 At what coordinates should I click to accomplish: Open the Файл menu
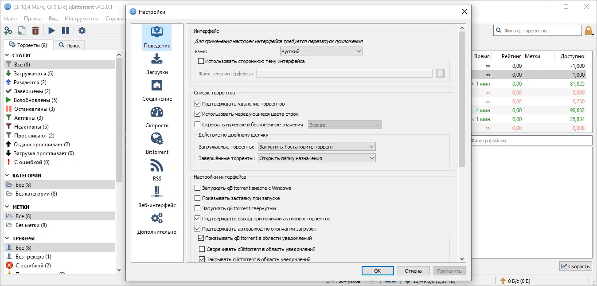tap(10, 19)
